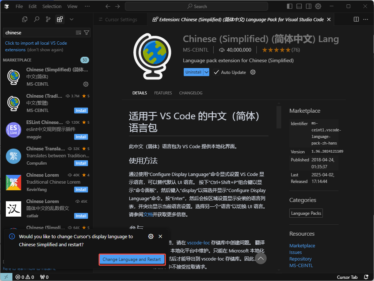Dismiss the display language notification

point(160,236)
